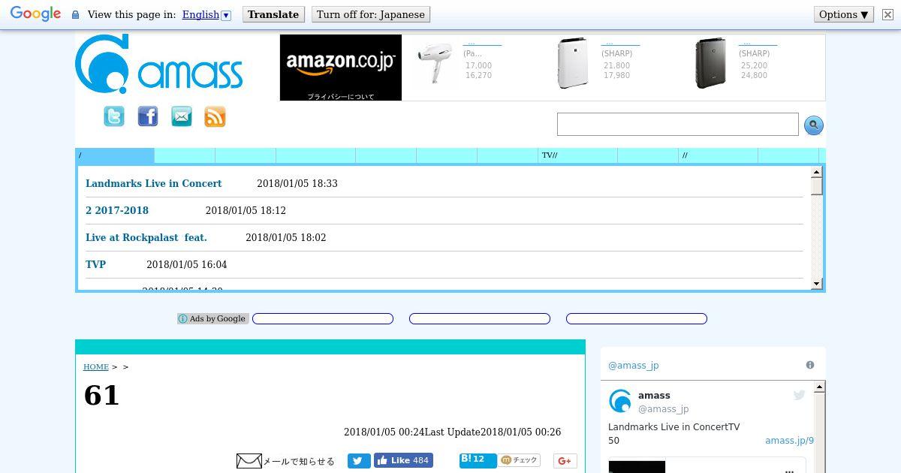Screen dimensions: 901x473
Task: Click Turn off for: Japanese button
Action: pos(371,14)
